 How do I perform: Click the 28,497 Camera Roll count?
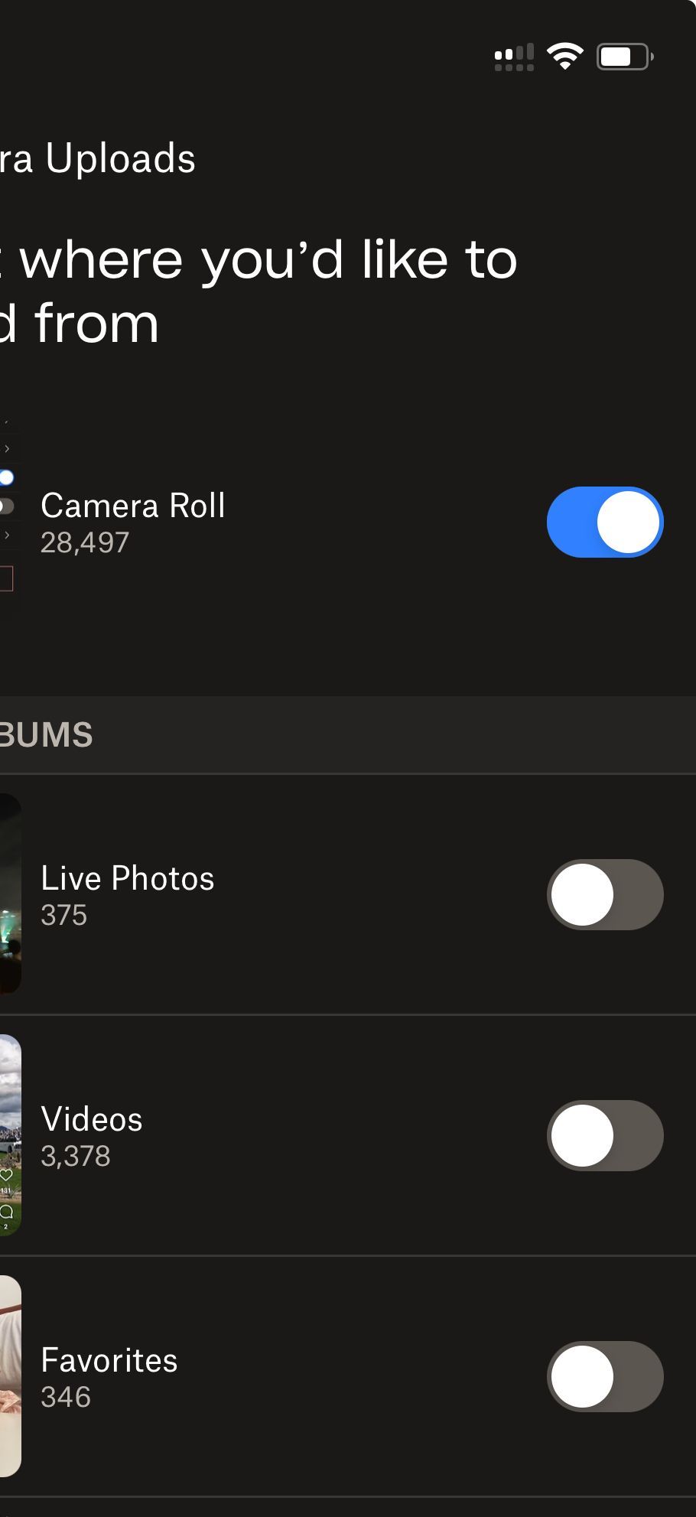(84, 542)
